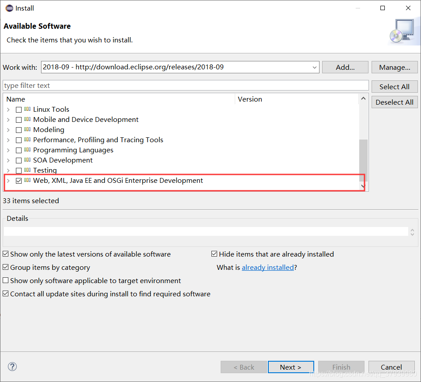Viewport: 421px width, 382px height.
Task: Check the Programming Languages checkbox
Action: pos(19,151)
